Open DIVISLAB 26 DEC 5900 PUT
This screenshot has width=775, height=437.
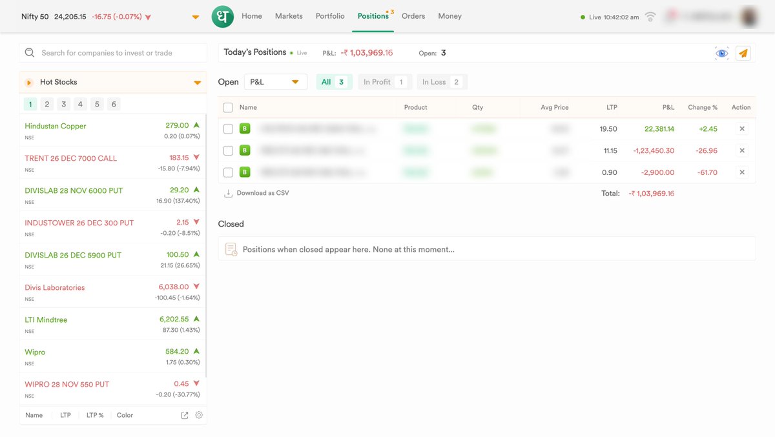[112, 259]
